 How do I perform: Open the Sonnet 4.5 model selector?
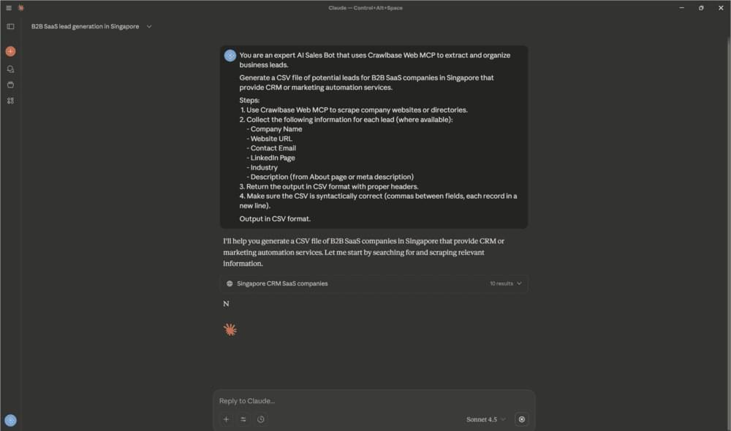point(482,419)
